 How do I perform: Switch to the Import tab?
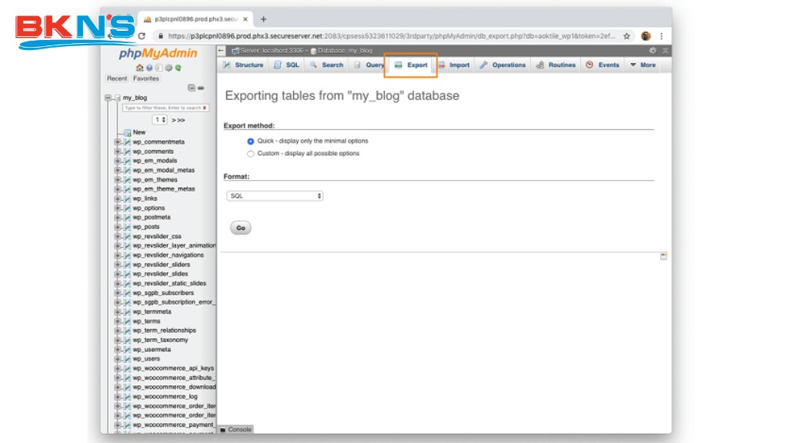(x=453, y=65)
